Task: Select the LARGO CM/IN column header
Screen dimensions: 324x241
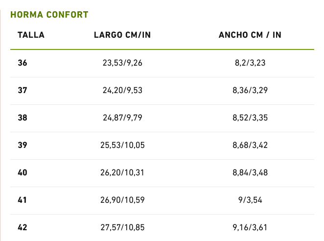Action: click(x=122, y=35)
